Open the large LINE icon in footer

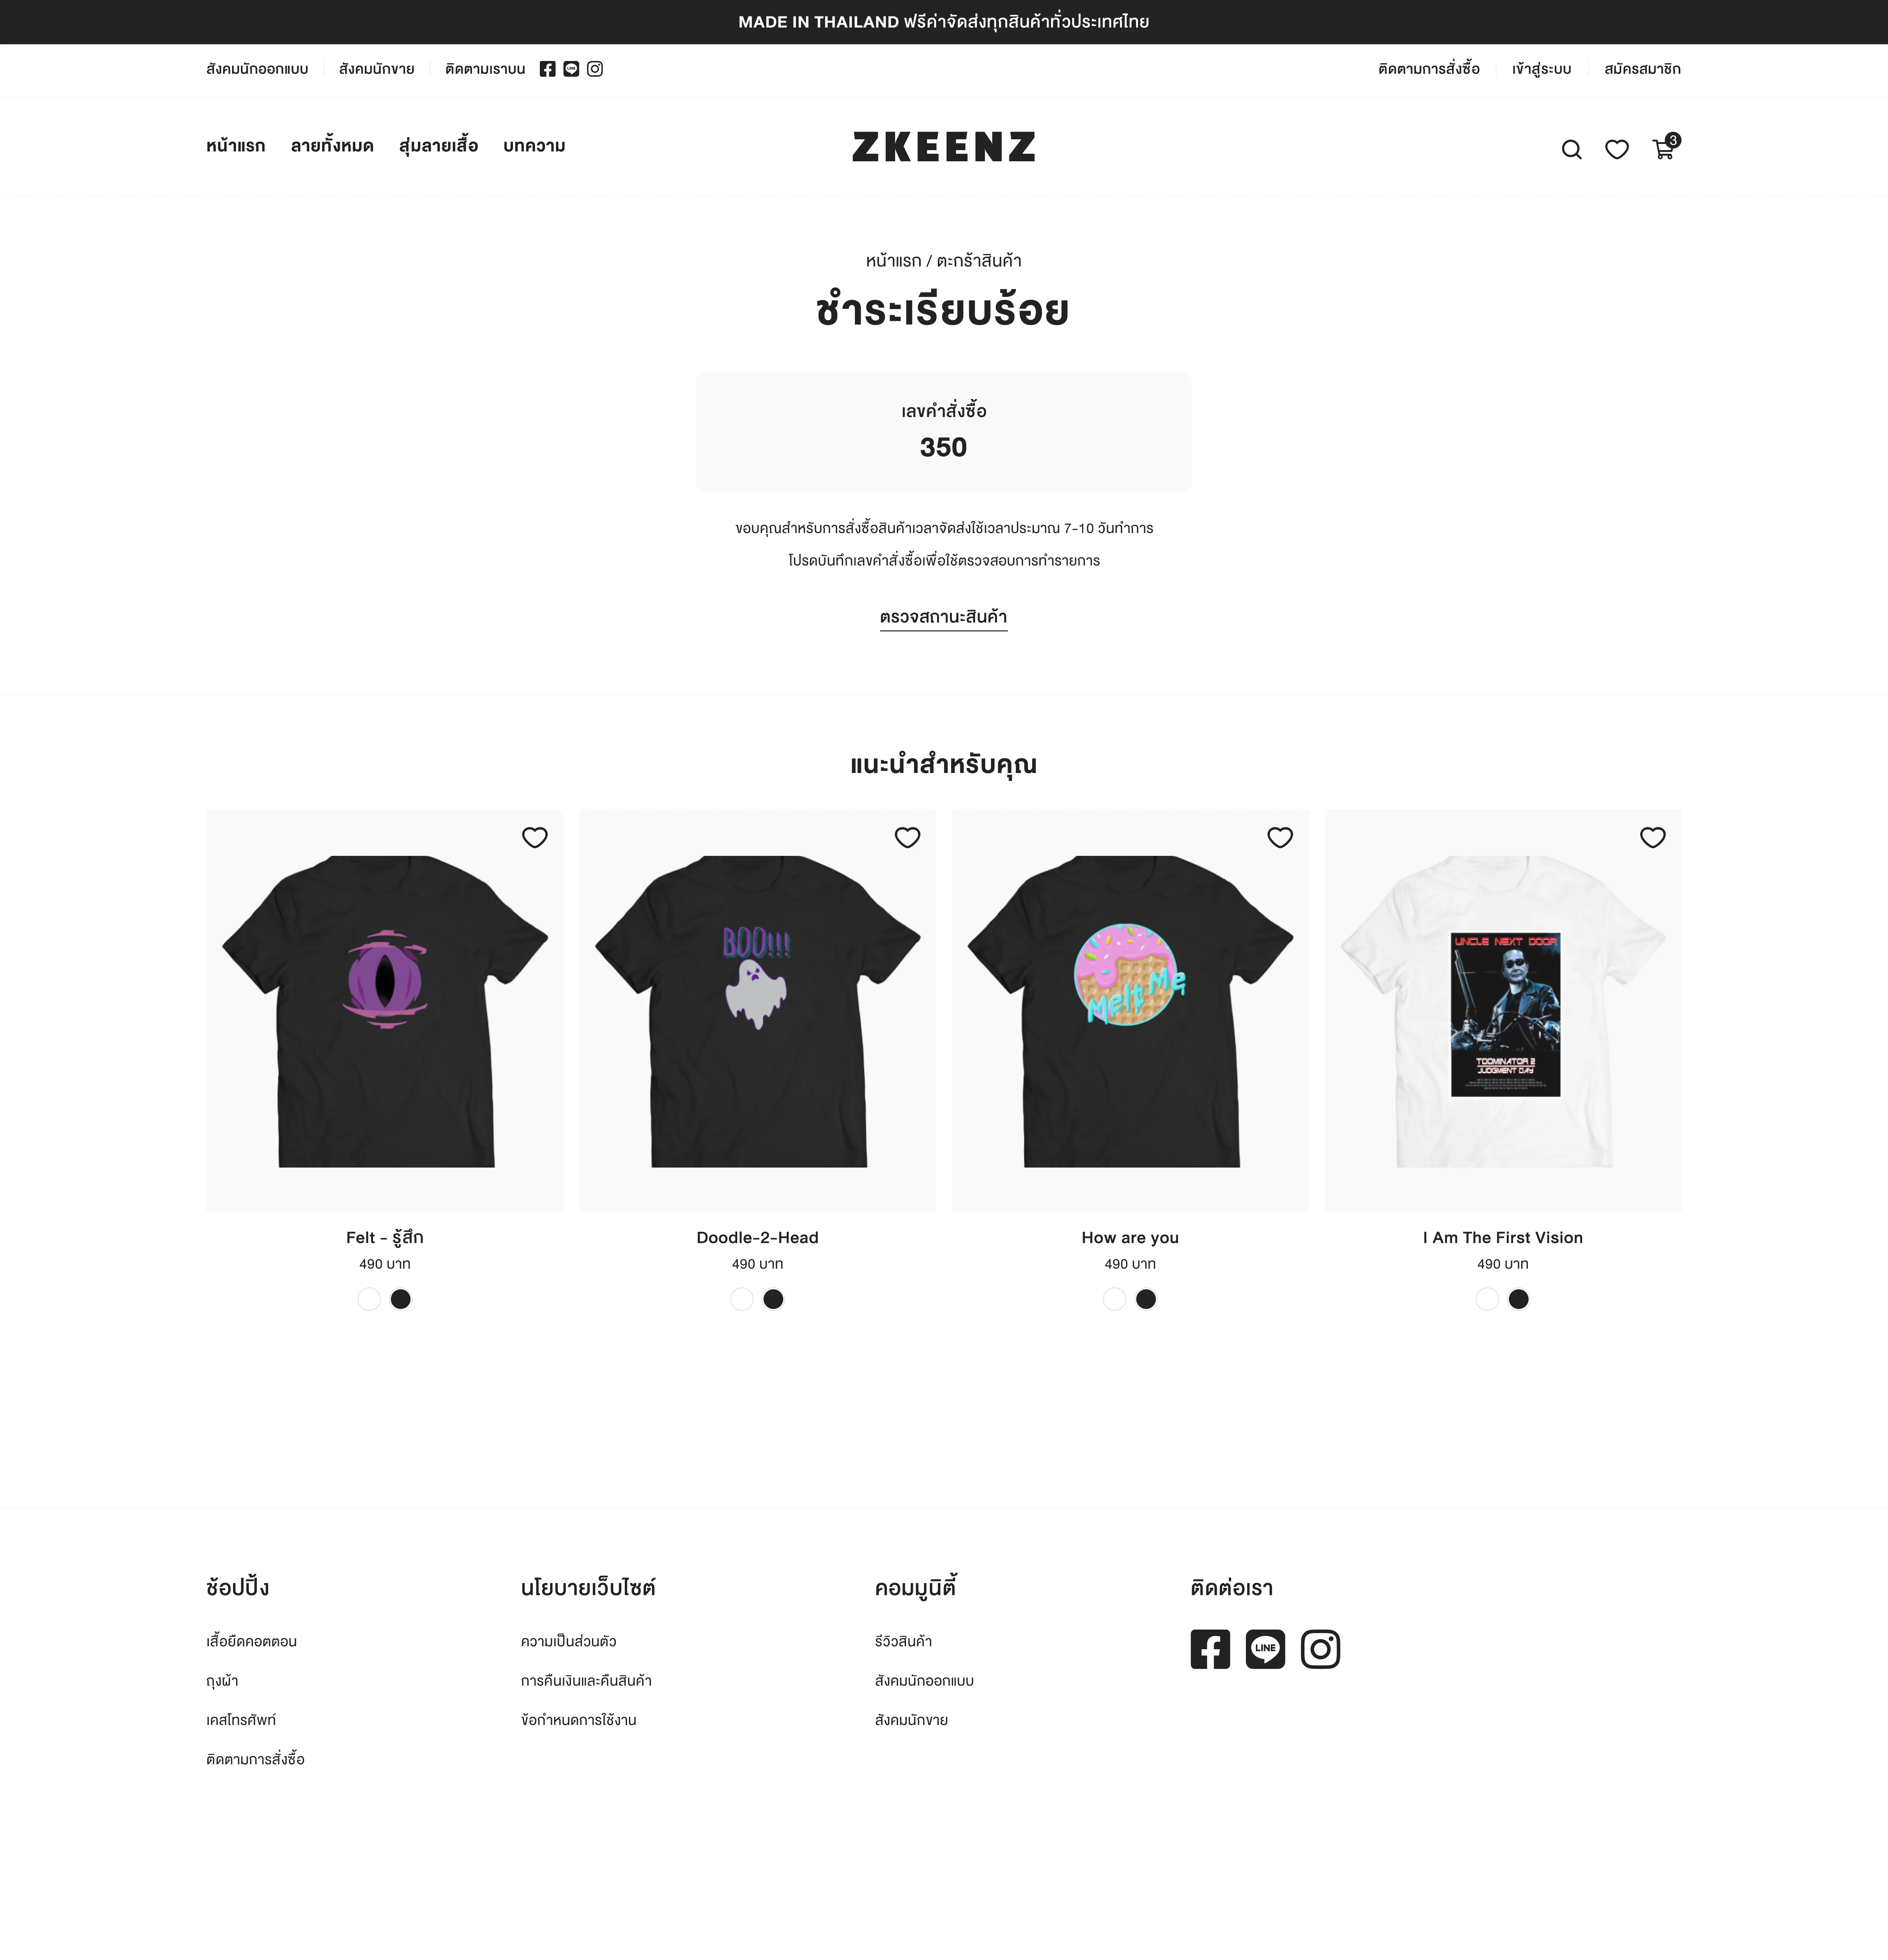click(1265, 1649)
